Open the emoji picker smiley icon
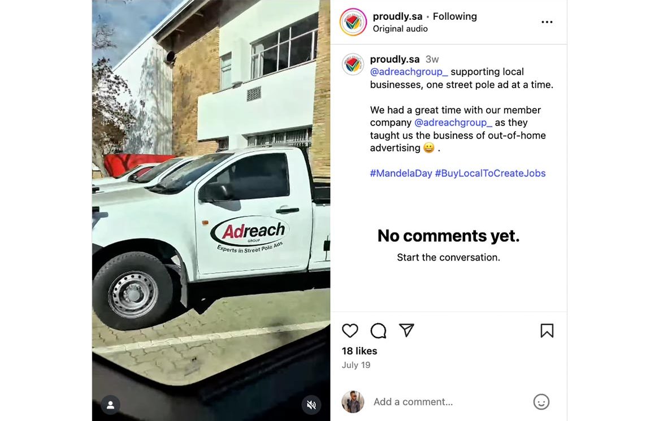Image resolution: width=659 pixels, height=421 pixels. coord(541,402)
